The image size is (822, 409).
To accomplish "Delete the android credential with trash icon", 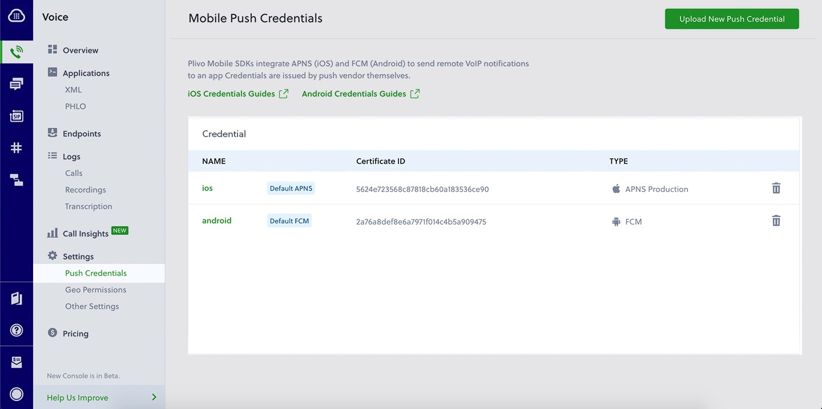I will [776, 220].
